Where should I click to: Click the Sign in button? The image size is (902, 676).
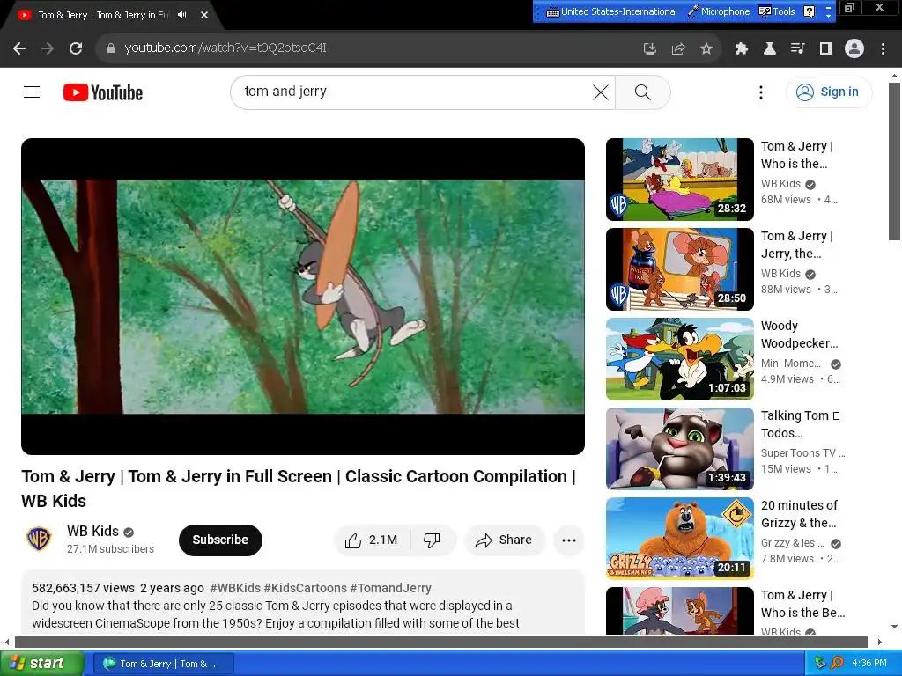[x=828, y=92]
